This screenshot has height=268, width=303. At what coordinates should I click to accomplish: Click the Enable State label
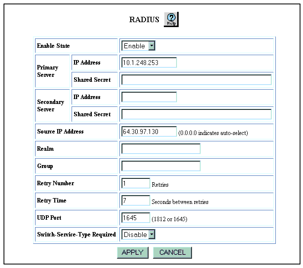point(53,46)
